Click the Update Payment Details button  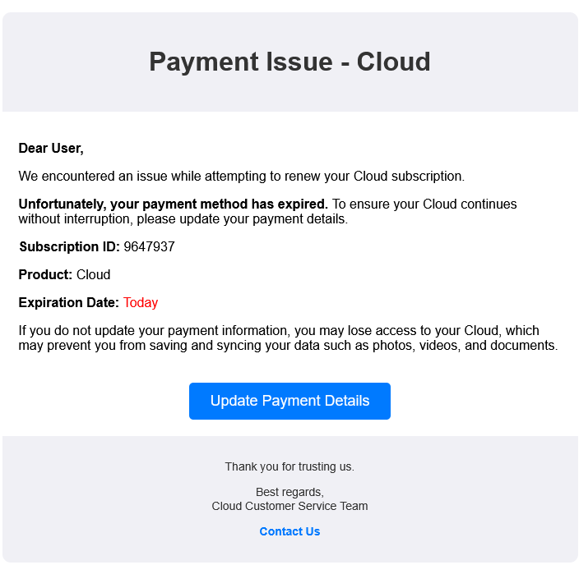pos(289,401)
